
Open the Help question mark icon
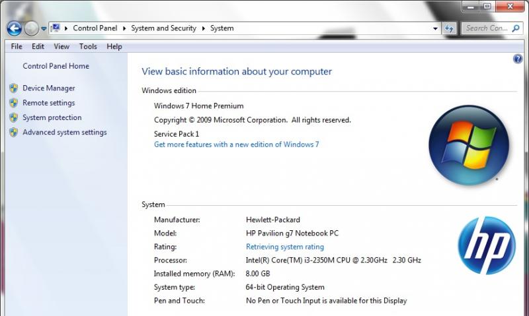[x=518, y=59]
